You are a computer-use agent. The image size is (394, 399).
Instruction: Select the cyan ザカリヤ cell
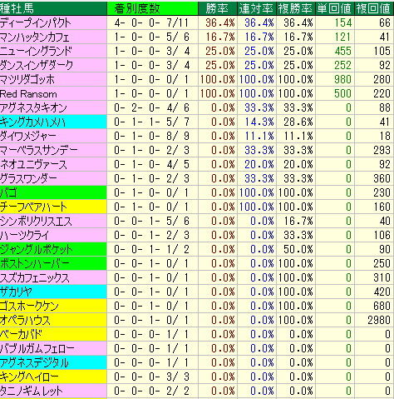coord(53,292)
